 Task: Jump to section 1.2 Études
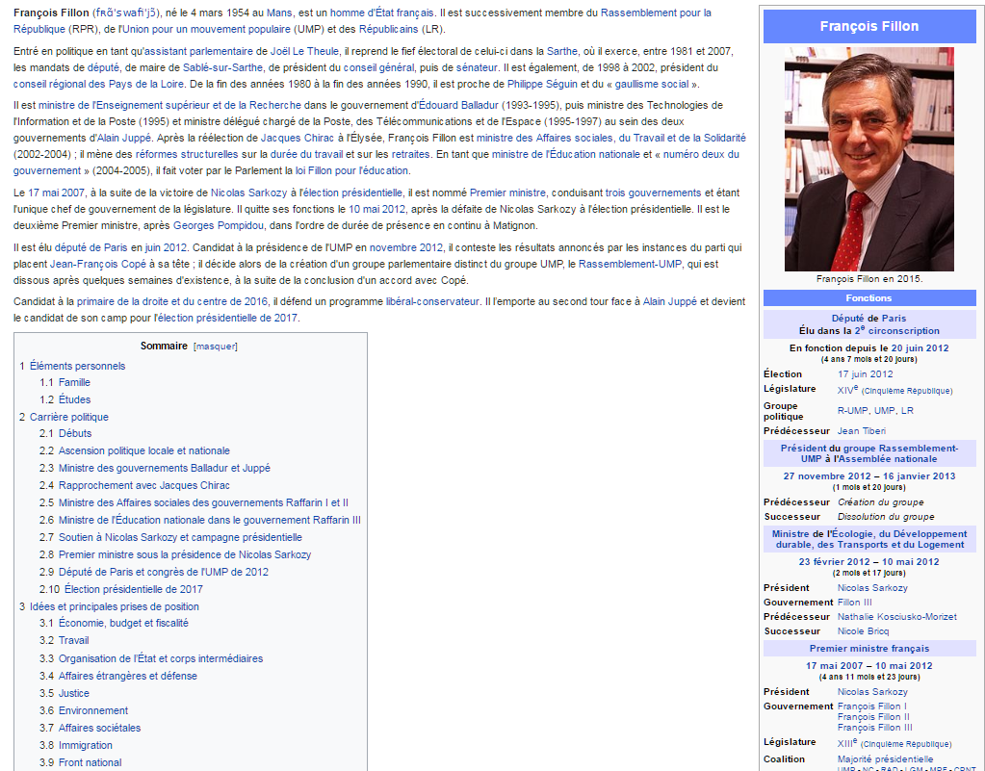[x=74, y=399]
